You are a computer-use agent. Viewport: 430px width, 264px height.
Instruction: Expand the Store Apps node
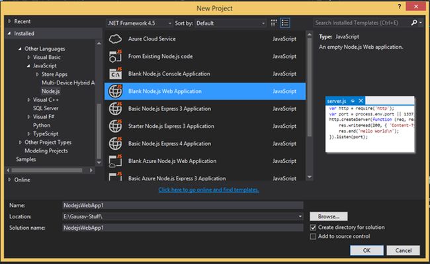37,74
